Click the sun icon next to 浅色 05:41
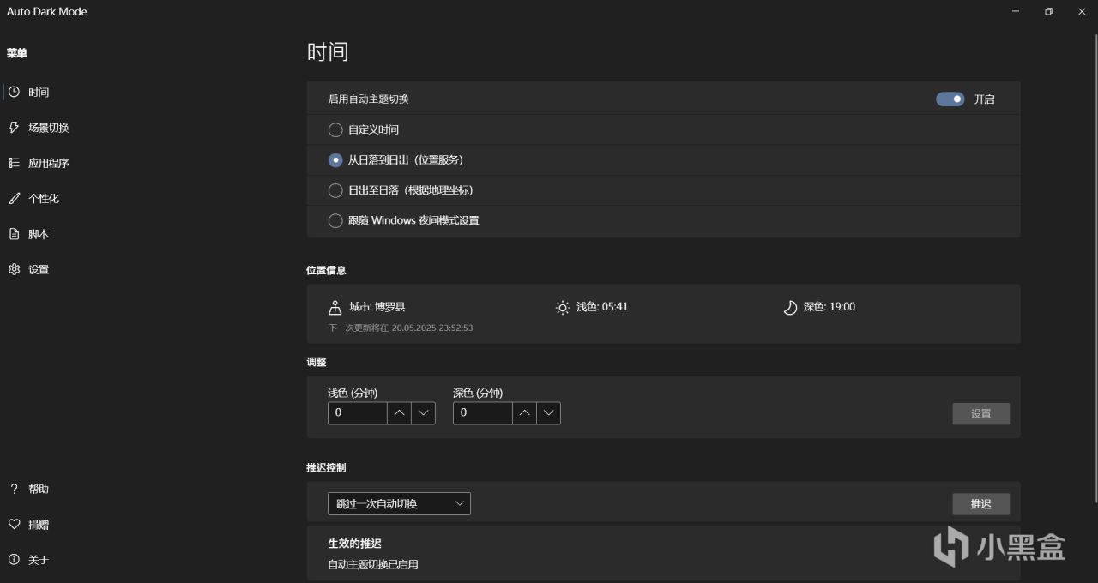1098x583 pixels. click(x=562, y=307)
